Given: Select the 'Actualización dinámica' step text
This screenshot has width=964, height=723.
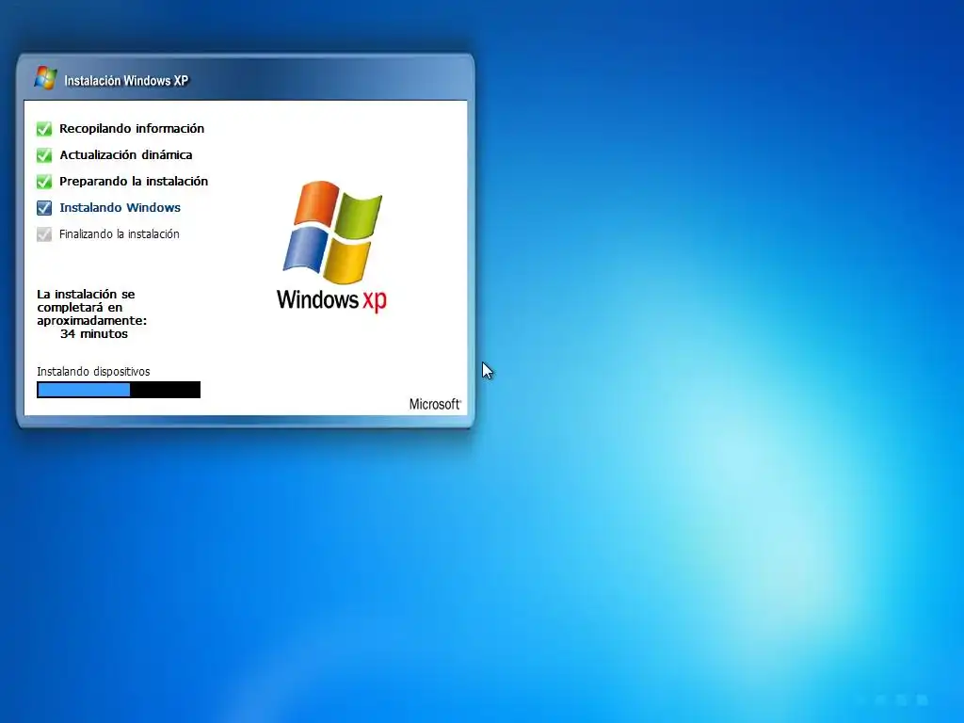Looking at the screenshot, I should (126, 155).
